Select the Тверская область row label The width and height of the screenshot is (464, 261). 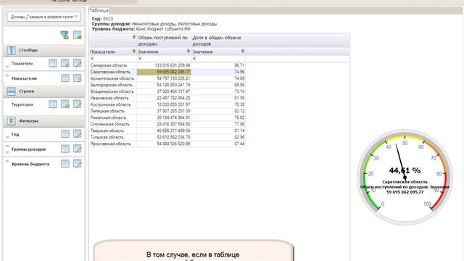[107, 130]
